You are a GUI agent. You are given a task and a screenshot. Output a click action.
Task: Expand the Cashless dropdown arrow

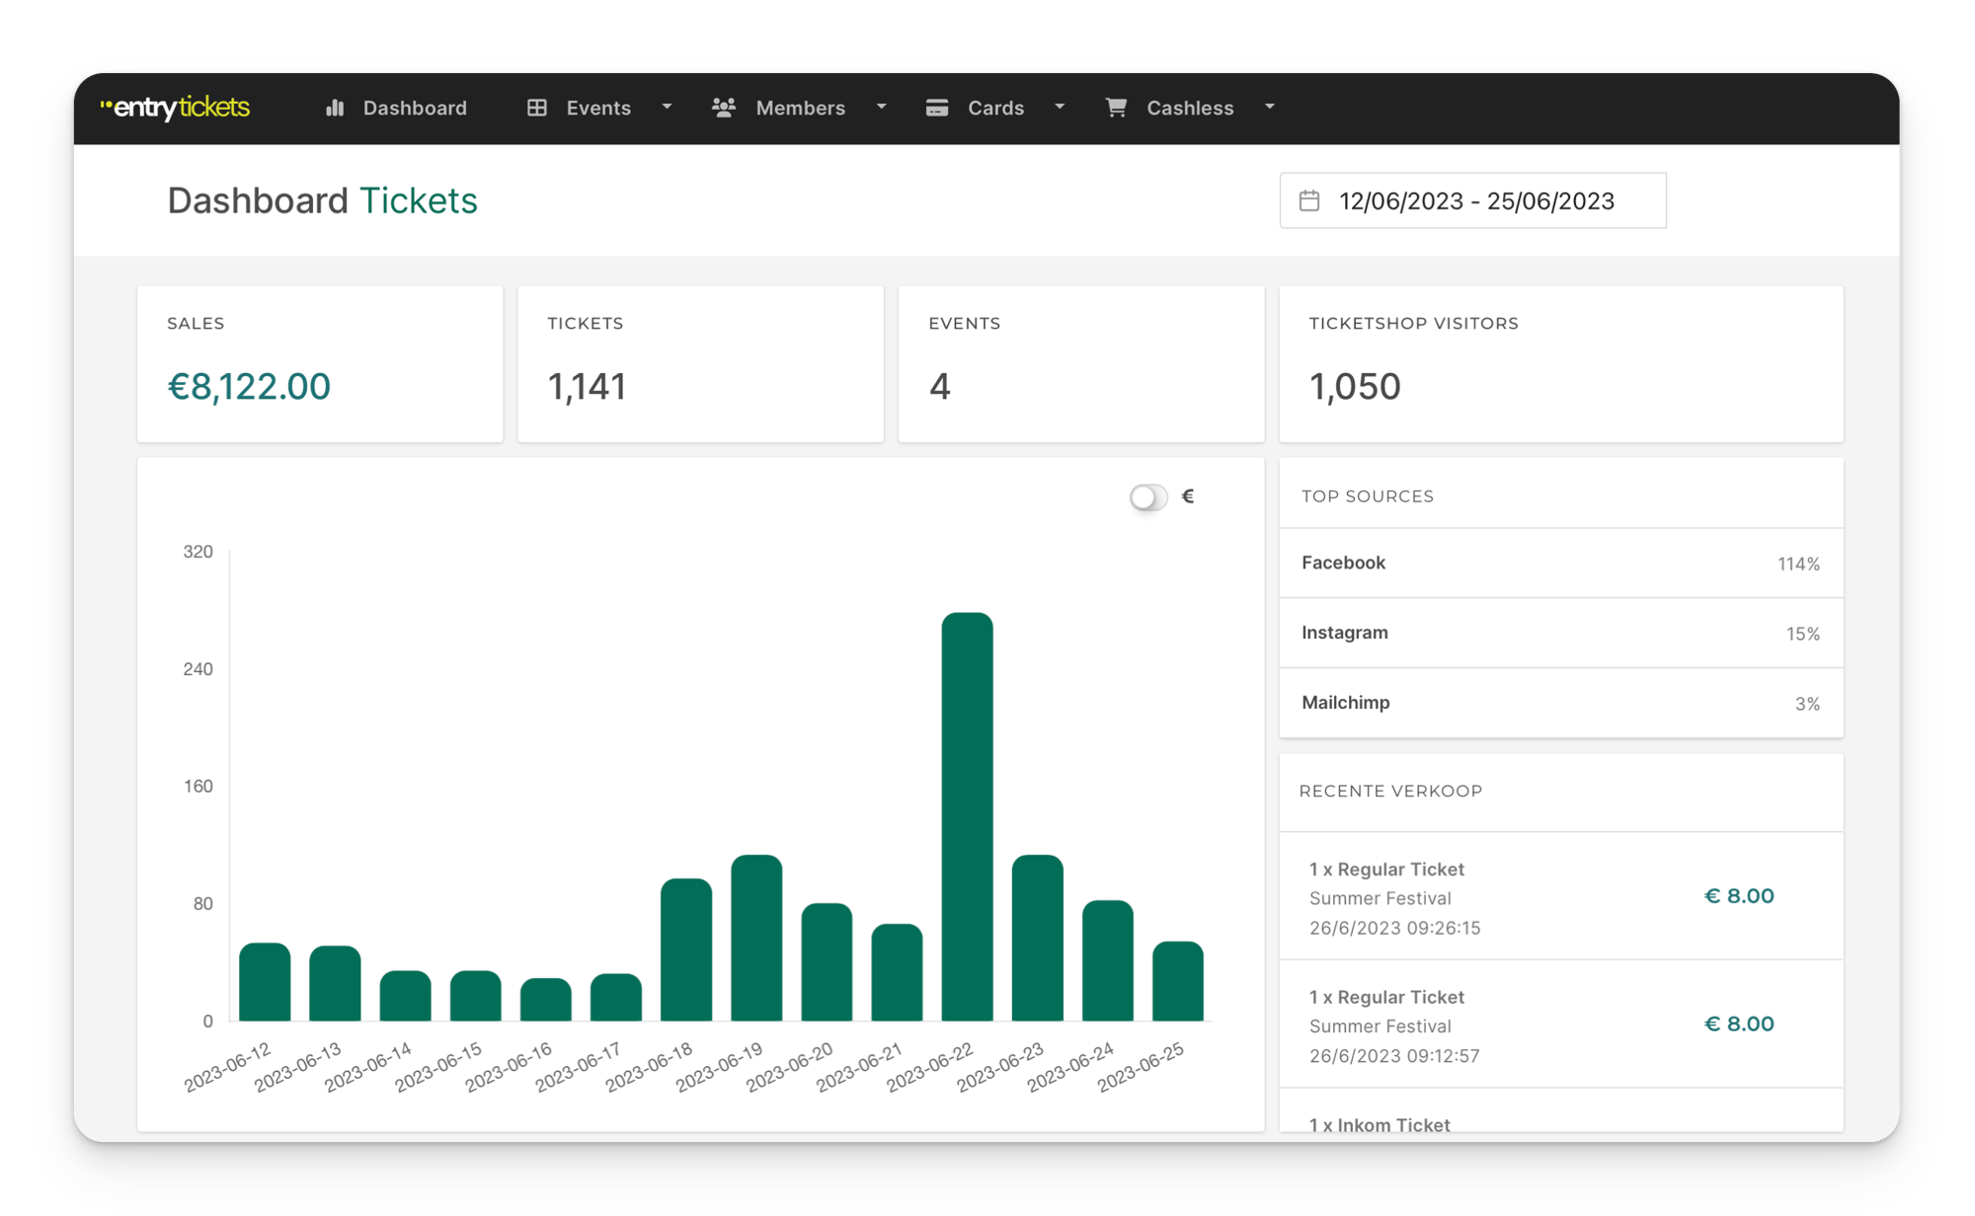[x=1270, y=107]
